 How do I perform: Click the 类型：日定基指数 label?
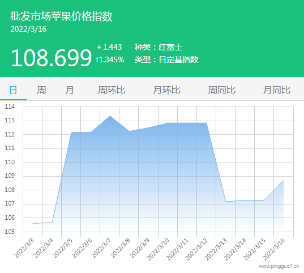point(166,59)
